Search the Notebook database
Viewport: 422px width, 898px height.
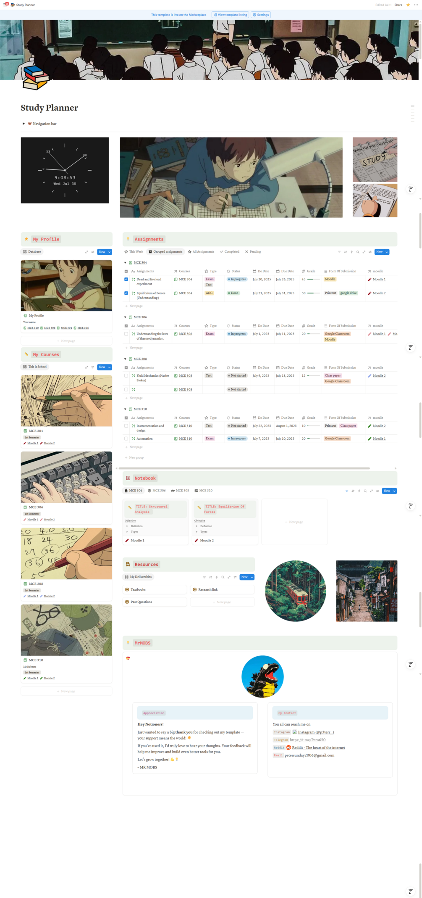tap(365, 491)
